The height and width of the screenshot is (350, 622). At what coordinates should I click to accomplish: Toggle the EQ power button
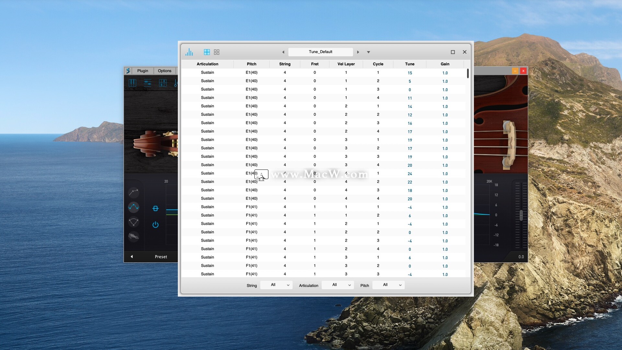click(x=155, y=225)
